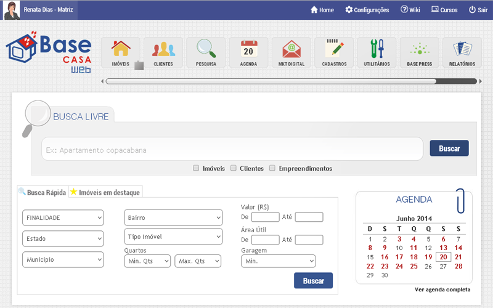Check the Empreendimentos checkbox
The width and height of the screenshot is (493, 308).
pos(272,168)
